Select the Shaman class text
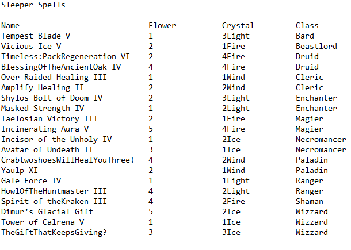 coord(310,202)
